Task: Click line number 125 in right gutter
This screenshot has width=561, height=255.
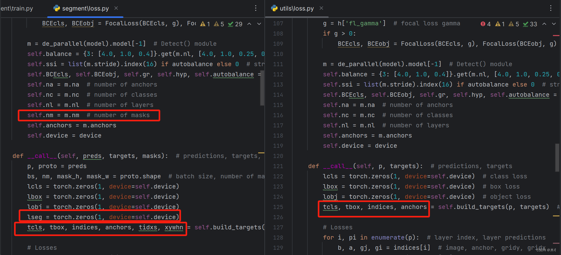Action: pyautogui.click(x=278, y=207)
